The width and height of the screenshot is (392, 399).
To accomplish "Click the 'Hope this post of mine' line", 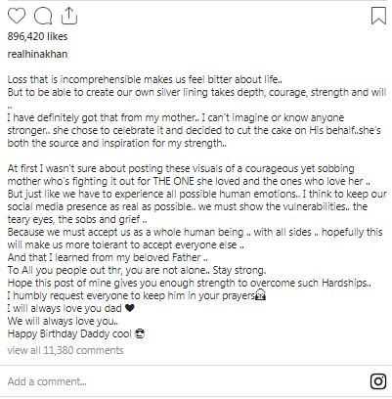I will [x=189, y=283].
